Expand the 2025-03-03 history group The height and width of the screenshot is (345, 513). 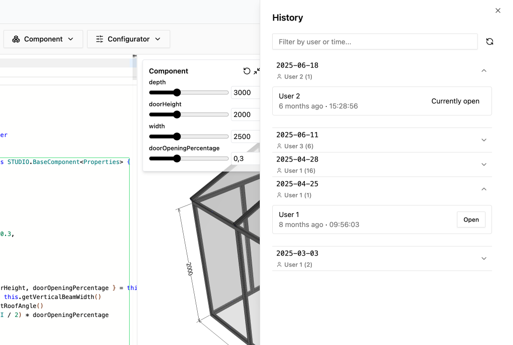click(x=483, y=258)
